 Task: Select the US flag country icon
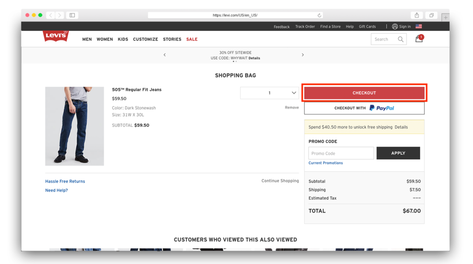(x=418, y=26)
